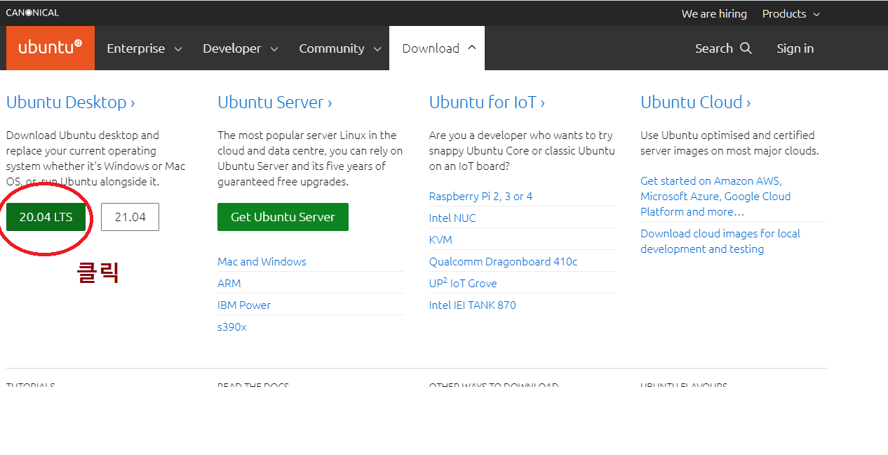Open the Products dropdown
Image resolution: width=888 pixels, height=455 pixels.
[x=791, y=14]
